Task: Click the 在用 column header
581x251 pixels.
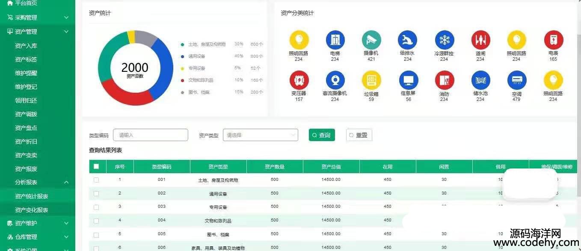Action: pyautogui.click(x=388, y=167)
